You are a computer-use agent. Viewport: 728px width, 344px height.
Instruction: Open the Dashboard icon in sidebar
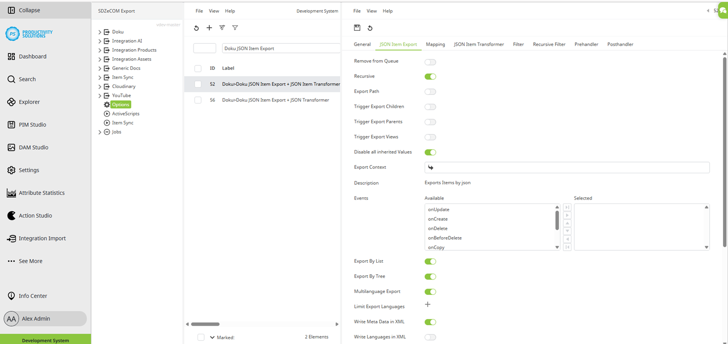pyautogui.click(x=11, y=56)
